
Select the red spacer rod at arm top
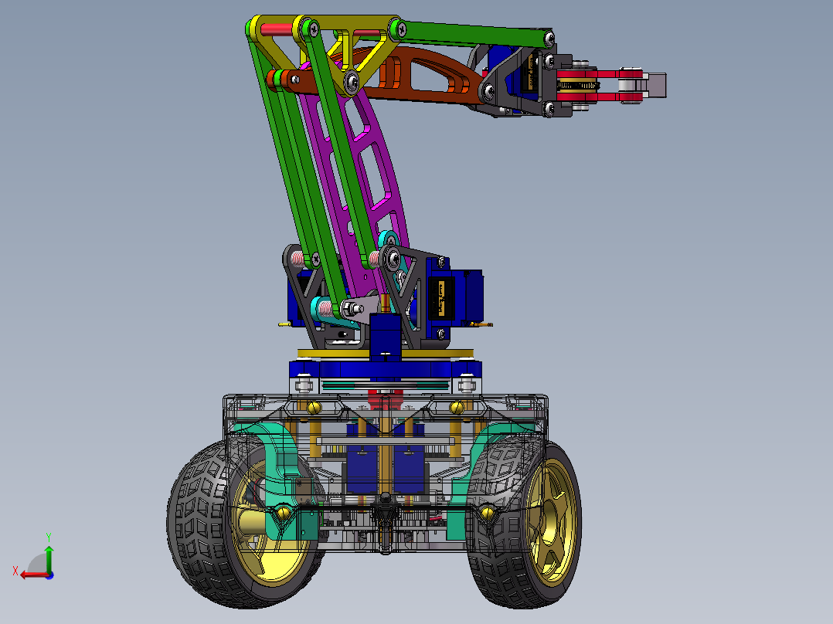pos(277,30)
